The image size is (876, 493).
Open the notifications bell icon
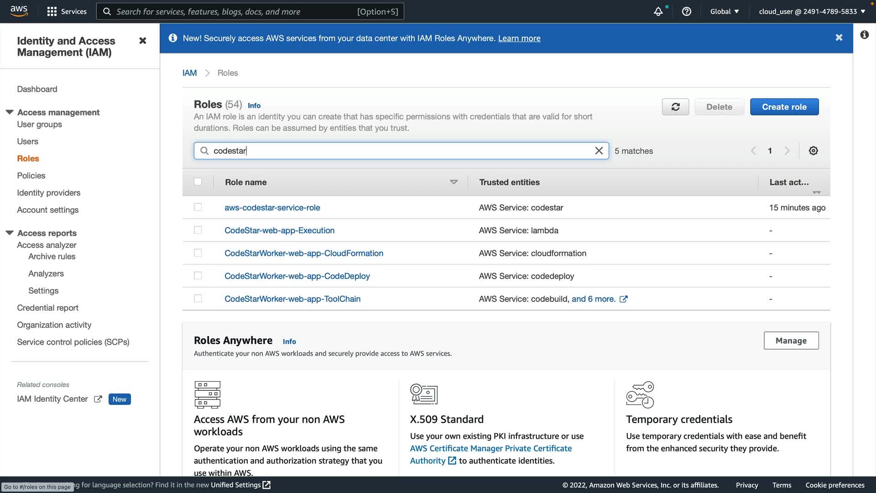(658, 12)
